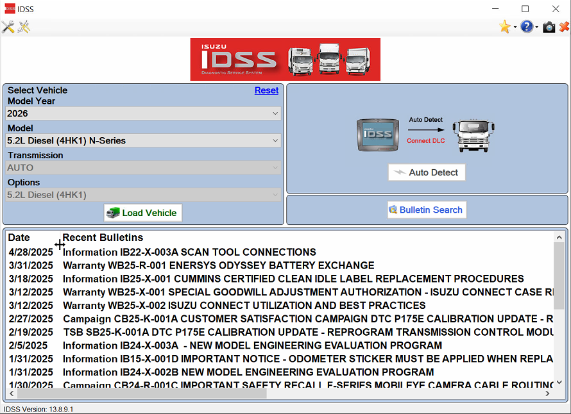Open the star favorites dropdown arrow
The image size is (571, 414).
click(515, 28)
